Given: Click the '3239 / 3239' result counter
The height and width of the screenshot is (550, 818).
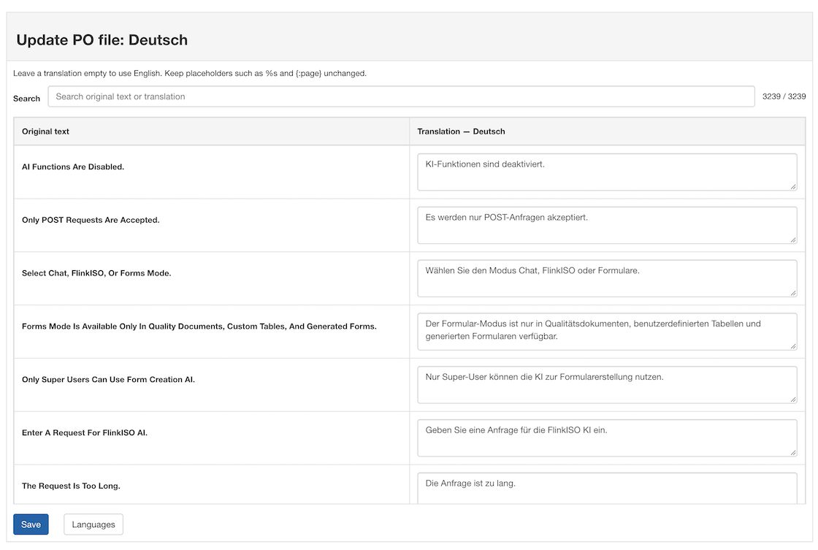Looking at the screenshot, I should (x=784, y=96).
